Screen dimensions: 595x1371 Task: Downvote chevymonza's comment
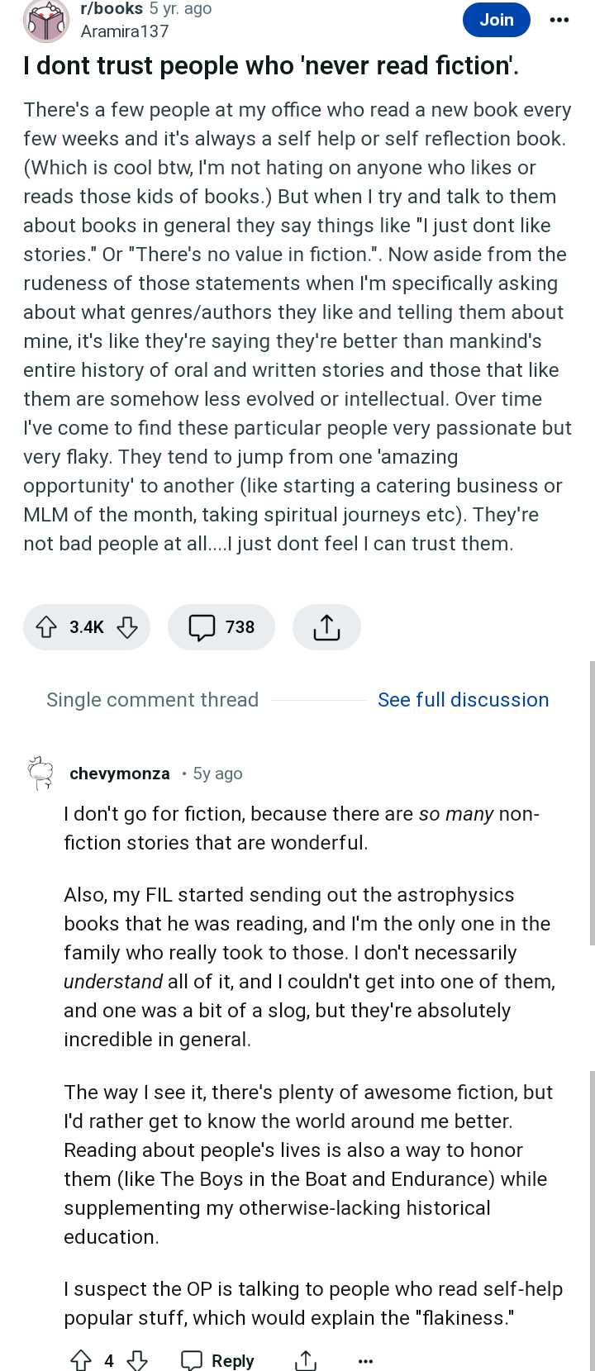(x=137, y=1360)
